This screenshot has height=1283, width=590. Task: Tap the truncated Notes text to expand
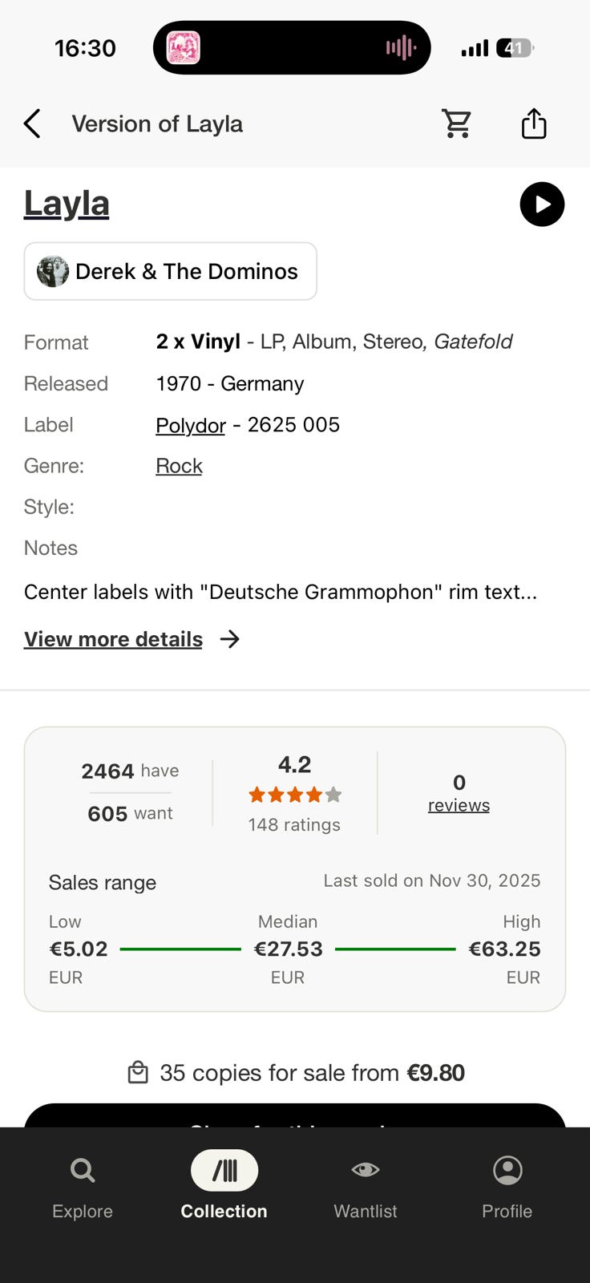[x=281, y=592]
